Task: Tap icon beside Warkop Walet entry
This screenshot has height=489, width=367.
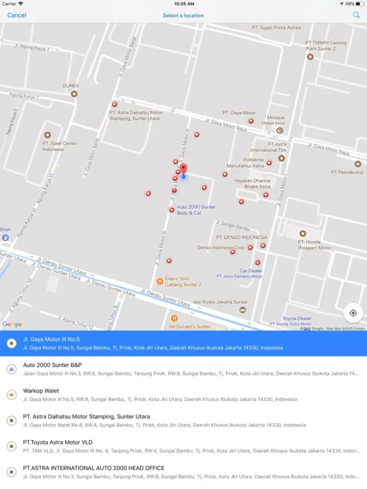Action: tap(12, 395)
